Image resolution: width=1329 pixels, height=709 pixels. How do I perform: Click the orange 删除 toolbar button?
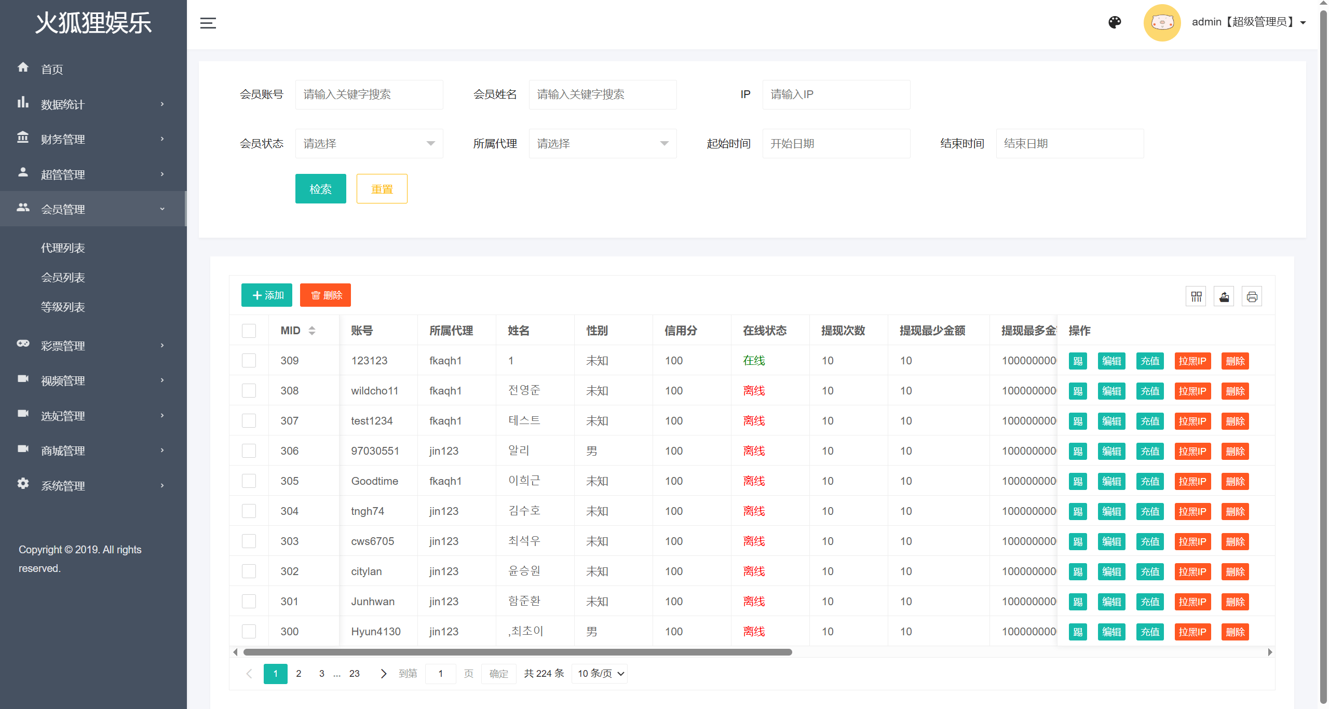(326, 295)
